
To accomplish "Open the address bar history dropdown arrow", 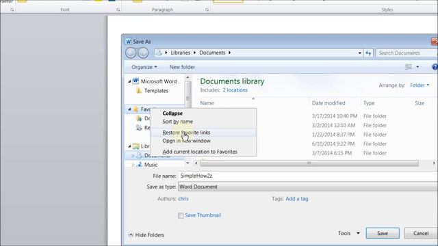I will coord(360,53).
